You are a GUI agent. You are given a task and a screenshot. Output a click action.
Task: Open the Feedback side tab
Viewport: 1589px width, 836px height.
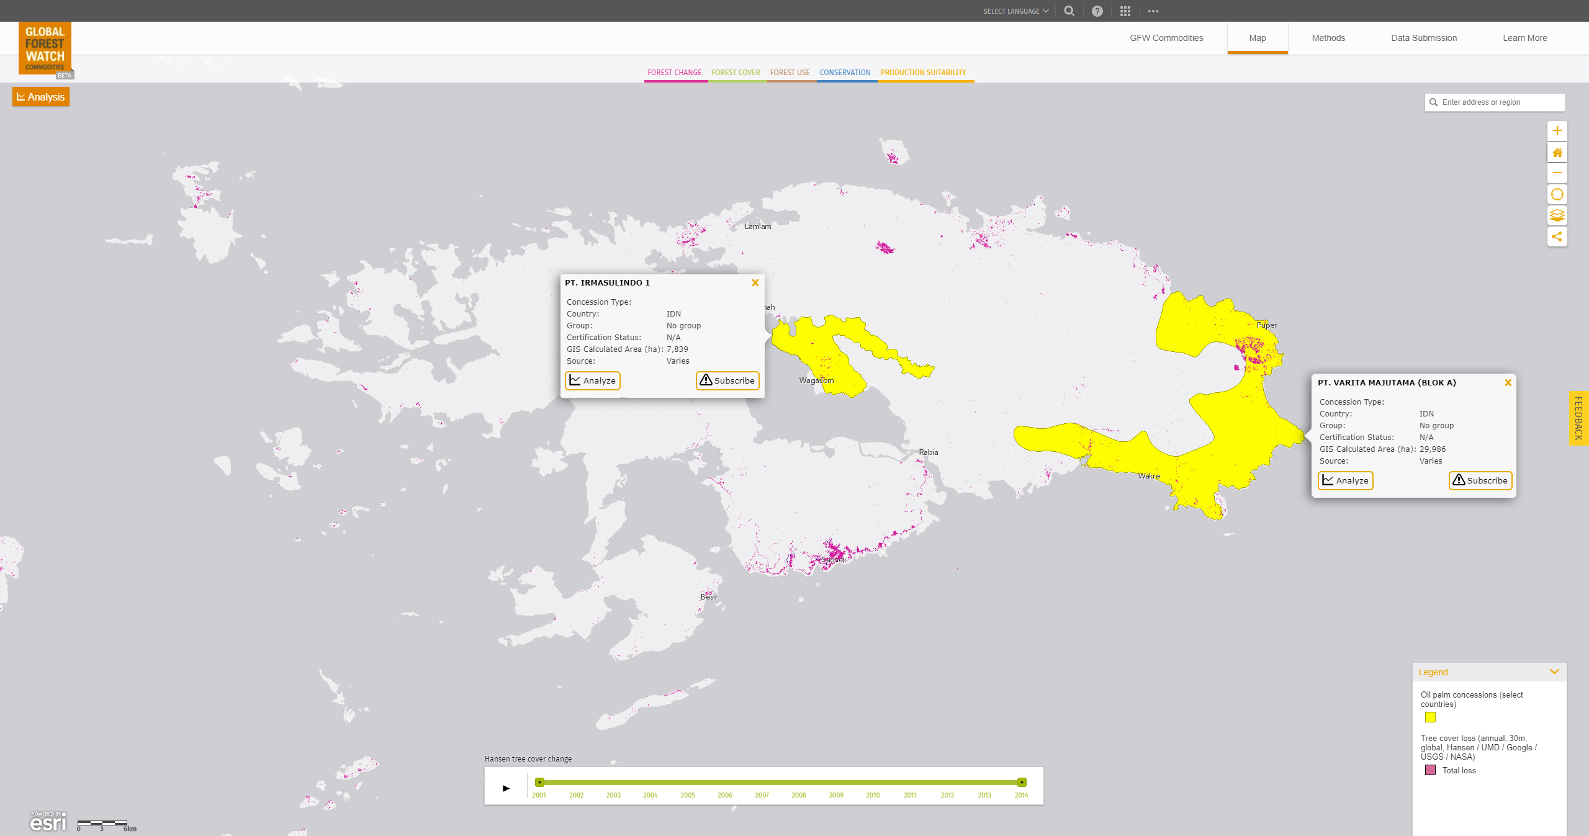coord(1579,418)
